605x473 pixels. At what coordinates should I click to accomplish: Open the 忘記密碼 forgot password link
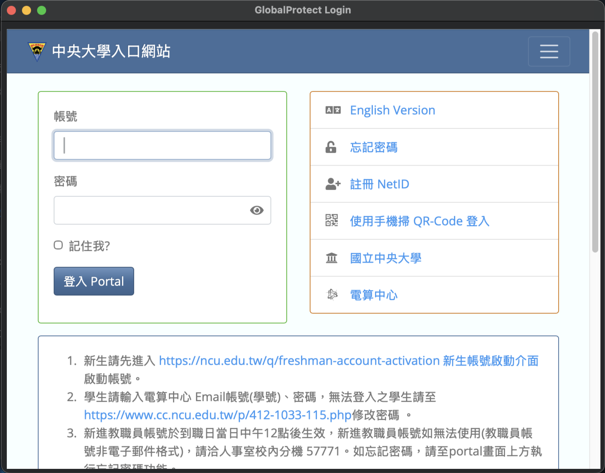[373, 147]
